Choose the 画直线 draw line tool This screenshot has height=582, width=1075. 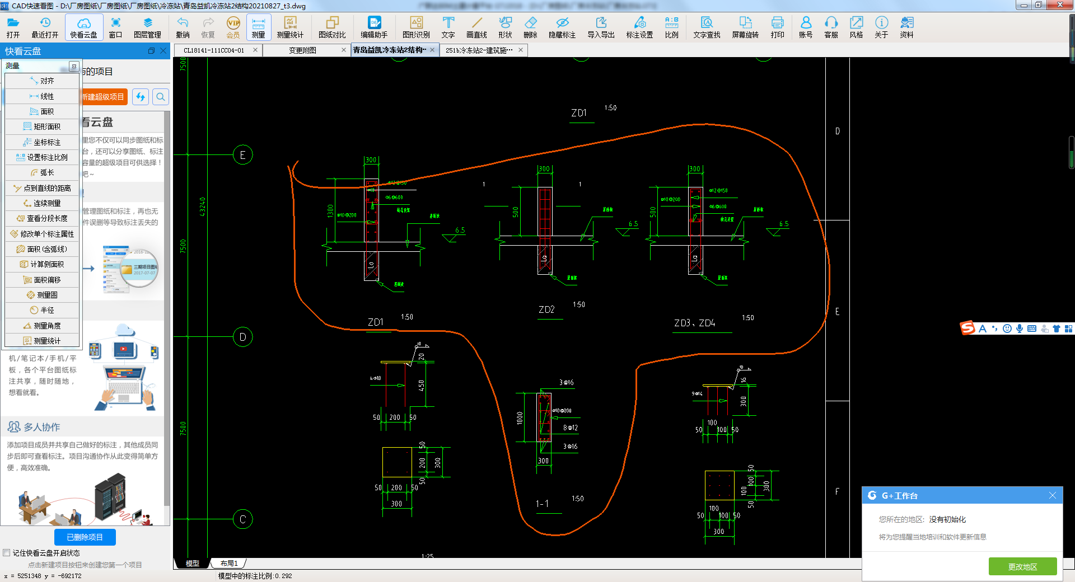pyautogui.click(x=476, y=27)
